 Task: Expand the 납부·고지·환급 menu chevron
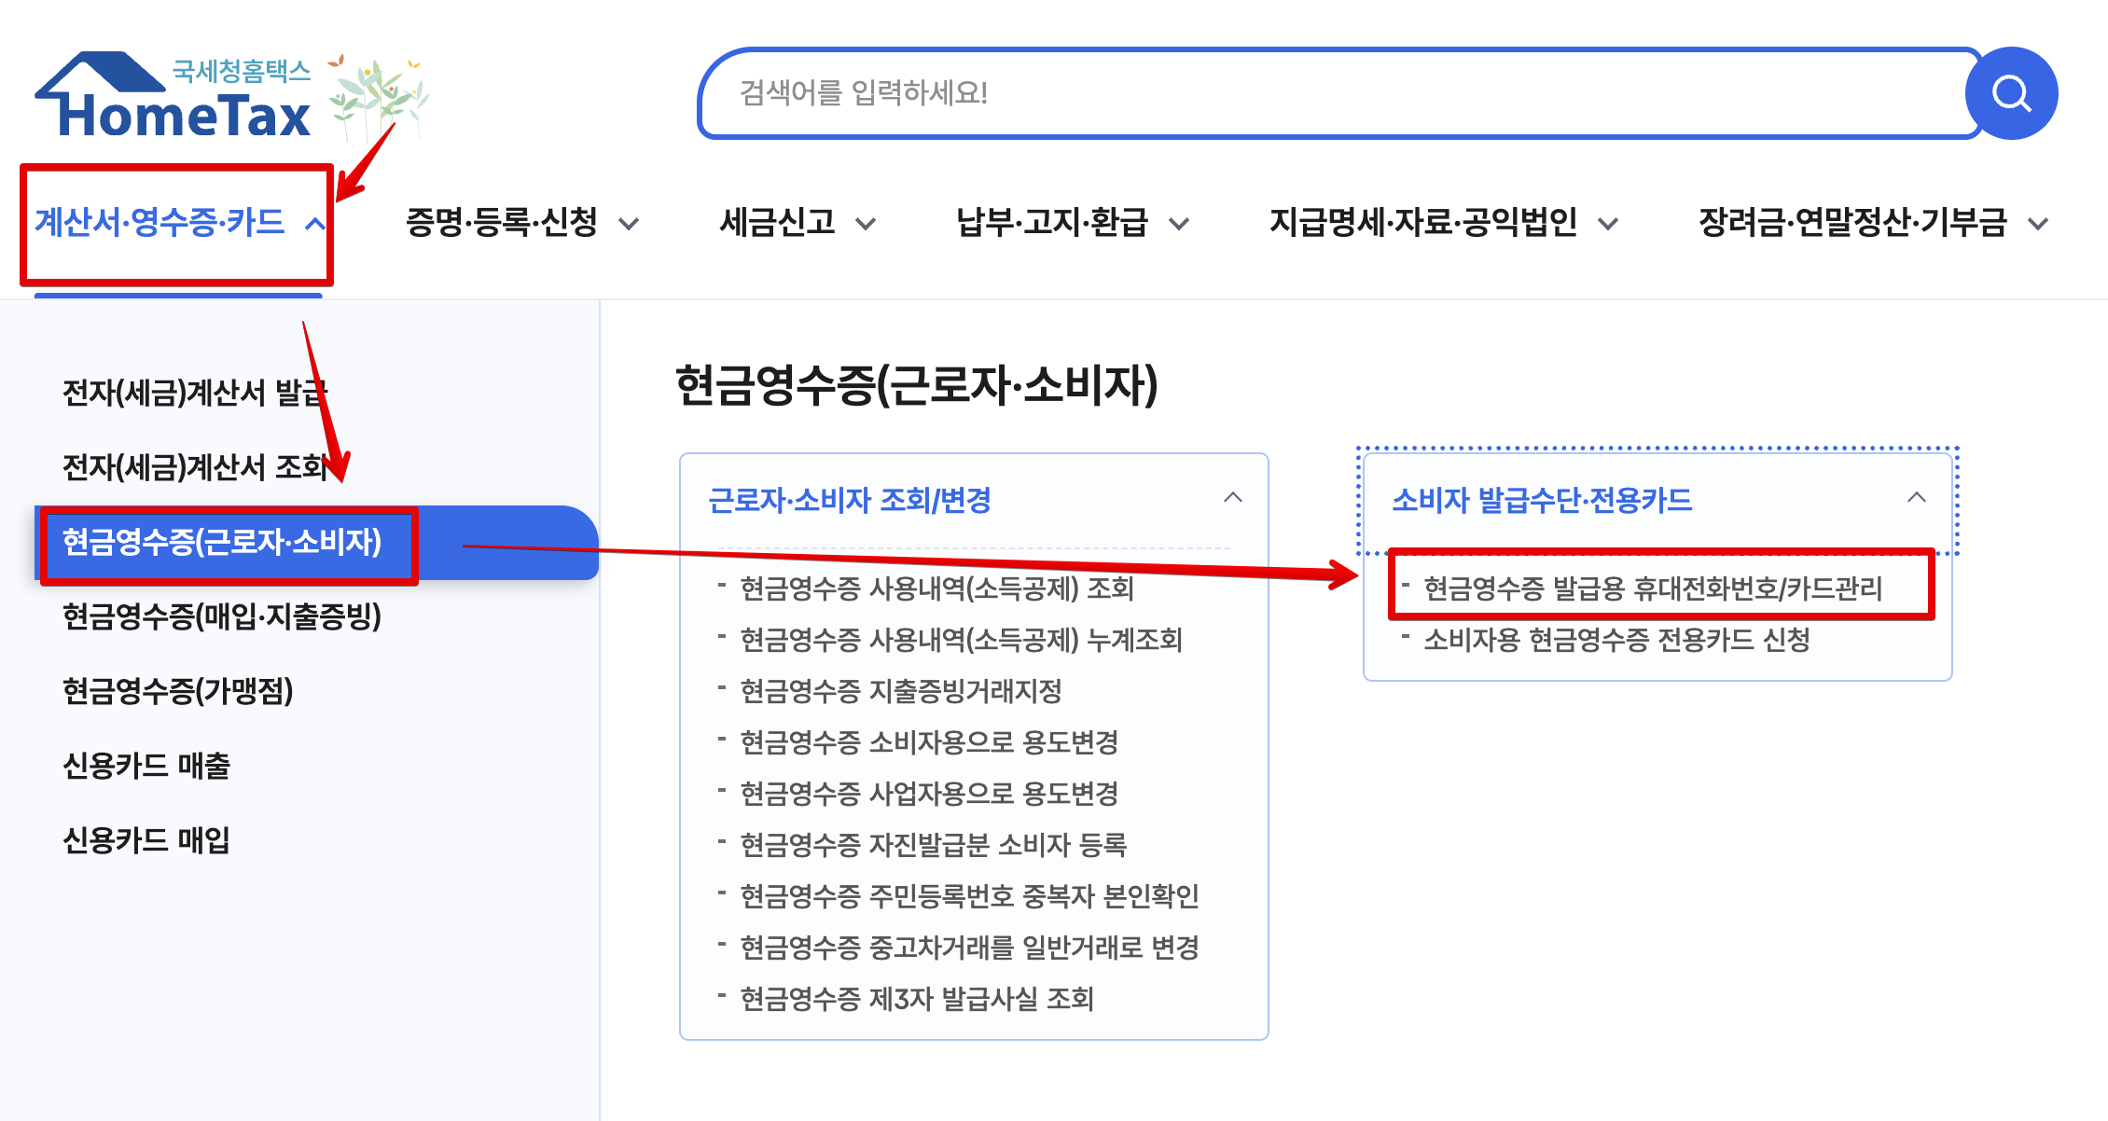click(x=1181, y=224)
